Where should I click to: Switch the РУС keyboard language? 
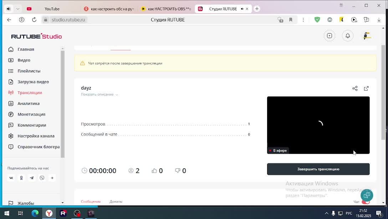[x=349, y=213]
